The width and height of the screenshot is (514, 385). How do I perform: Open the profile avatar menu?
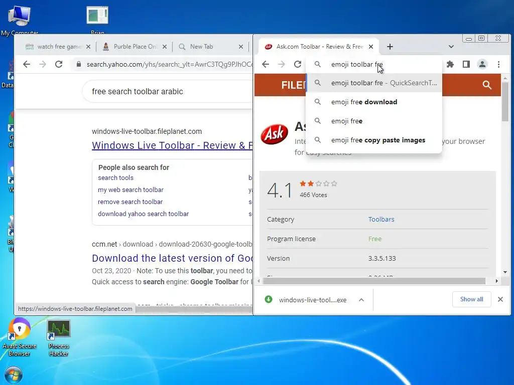click(x=482, y=64)
